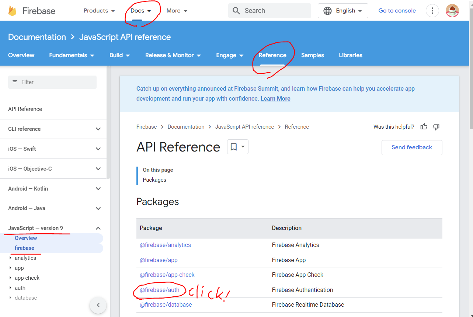The width and height of the screenshot is (473, 317).
Task: Click the sidebar vertical scrollbar
Action: 108,122
